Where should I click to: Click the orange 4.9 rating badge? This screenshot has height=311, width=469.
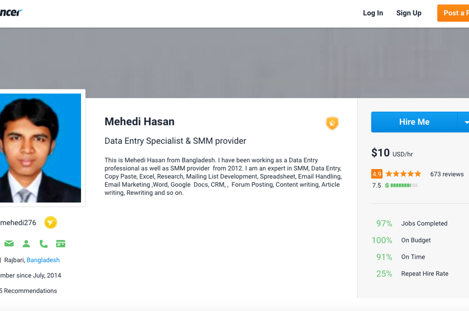coord(377,174)
